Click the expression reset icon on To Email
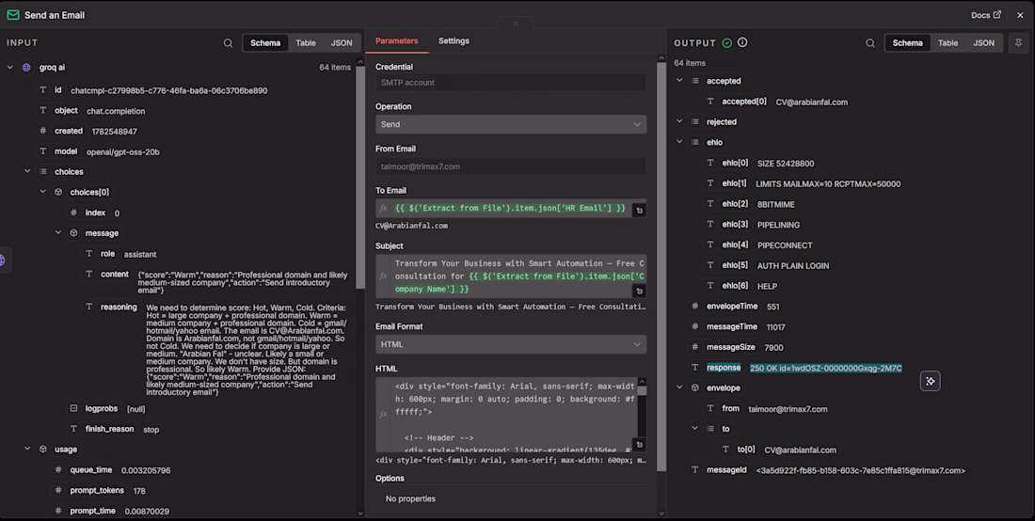Viewport: 1035px width, 521px height. [x=639, y=211]
